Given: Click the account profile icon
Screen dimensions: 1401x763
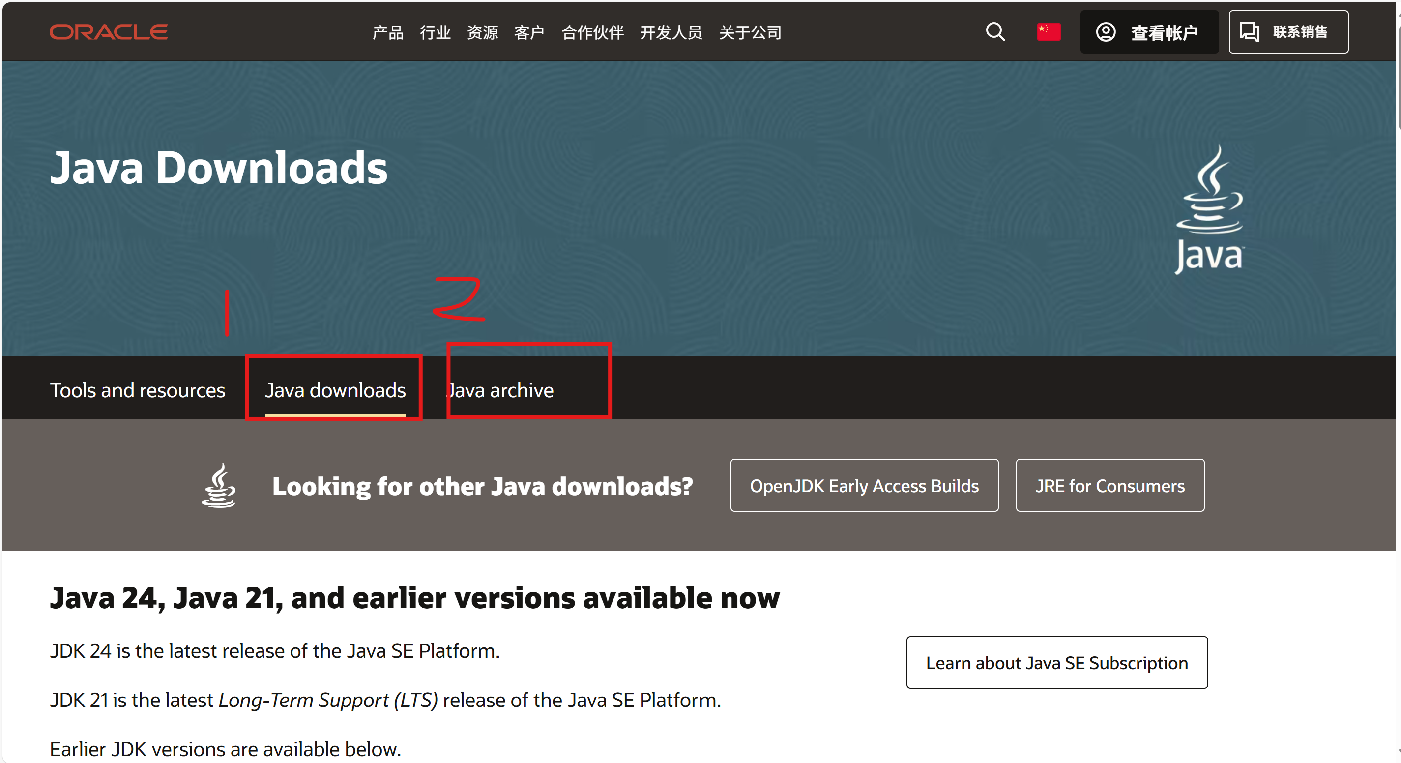Looking at the screenshot, I should 1105,32.
